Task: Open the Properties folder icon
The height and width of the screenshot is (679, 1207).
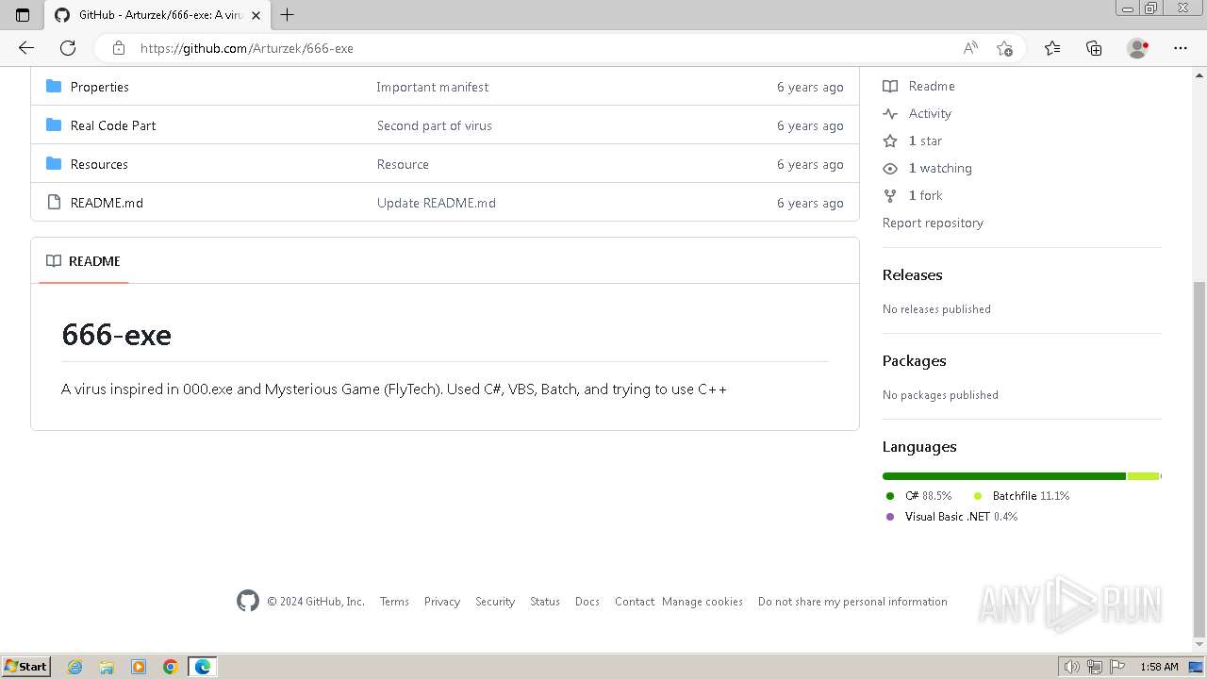Action: point(54,87)
